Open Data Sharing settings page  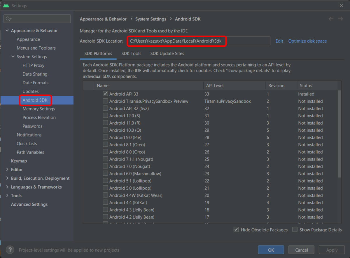pos(35,74)
